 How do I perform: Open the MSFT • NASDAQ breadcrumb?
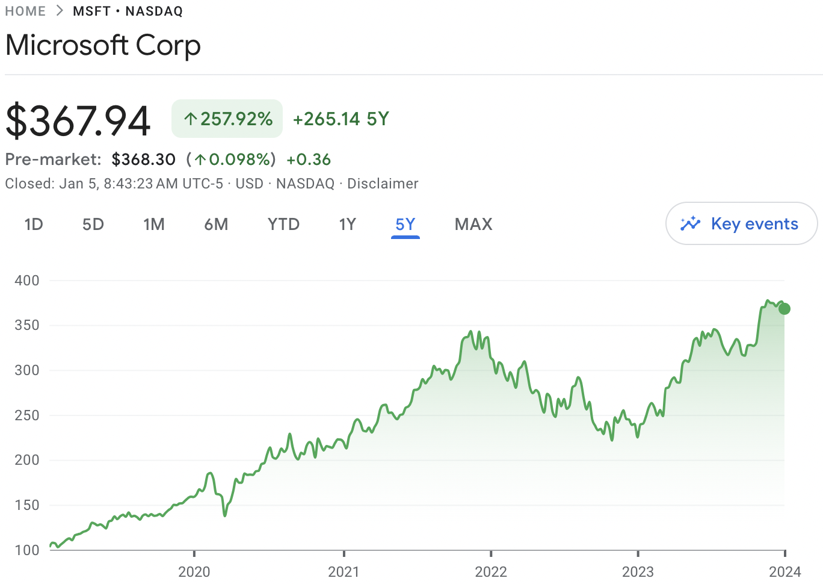128,11
